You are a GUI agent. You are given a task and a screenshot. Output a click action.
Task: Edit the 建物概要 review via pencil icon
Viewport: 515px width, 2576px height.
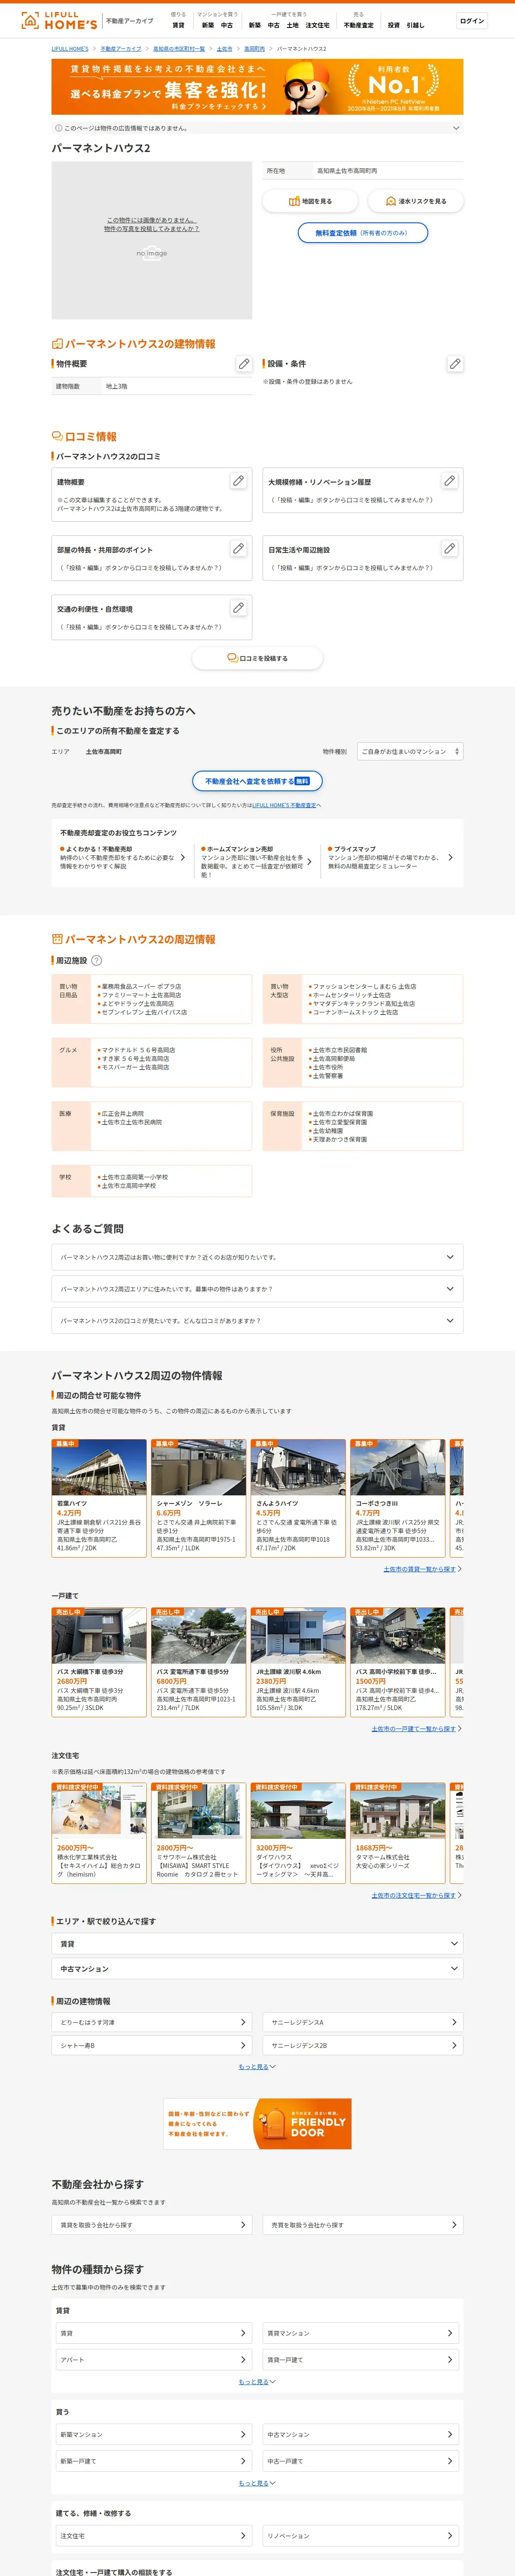pyautogui.click(x=238, y=481)
